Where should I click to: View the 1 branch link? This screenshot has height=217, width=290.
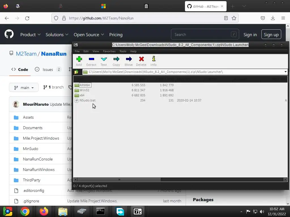pos(54,87)
